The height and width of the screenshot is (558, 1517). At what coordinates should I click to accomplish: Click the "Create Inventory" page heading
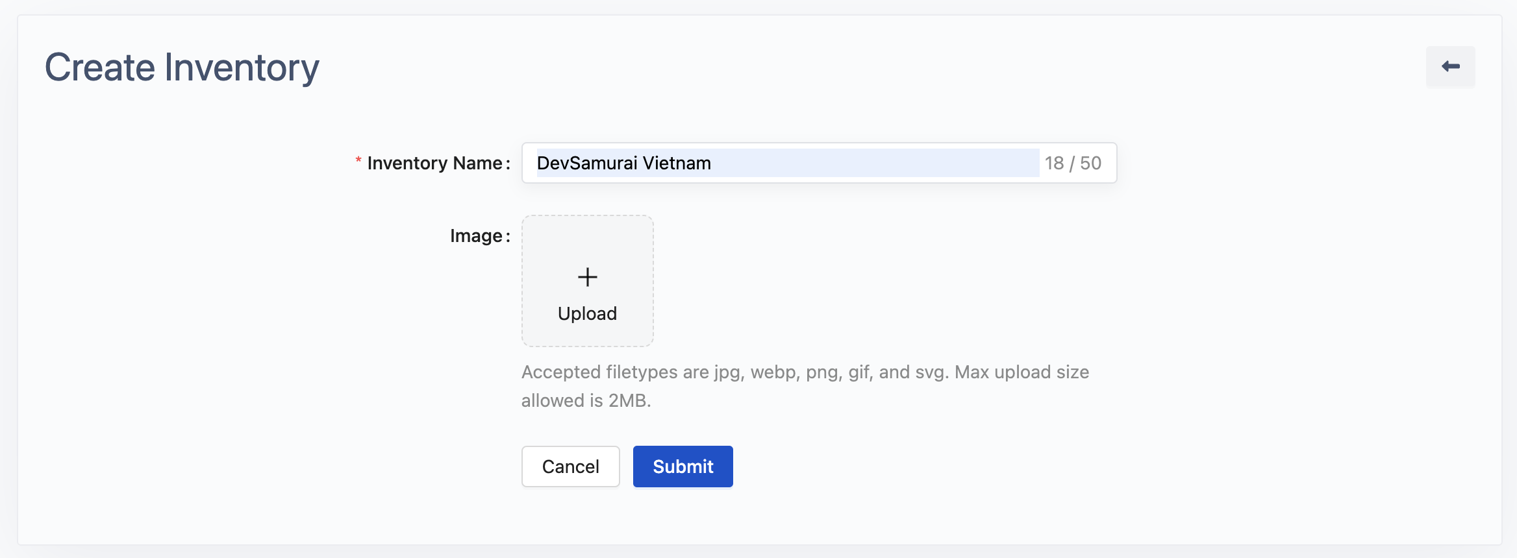tap(182, 67)
